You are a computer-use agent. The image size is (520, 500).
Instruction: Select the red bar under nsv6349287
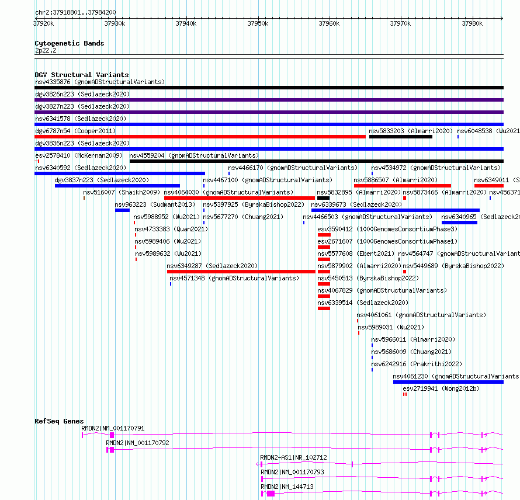click(241, 272)
